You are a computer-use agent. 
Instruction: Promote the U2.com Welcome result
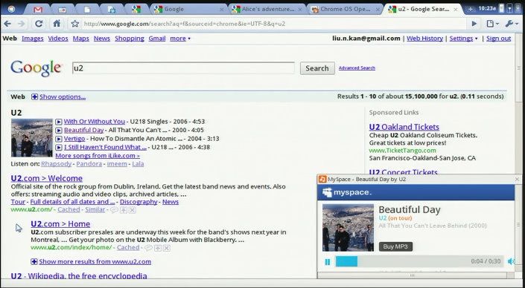(124, 210)
